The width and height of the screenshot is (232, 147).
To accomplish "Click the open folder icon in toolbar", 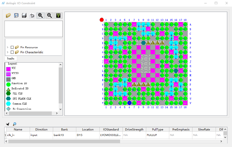I will [8, 15].
